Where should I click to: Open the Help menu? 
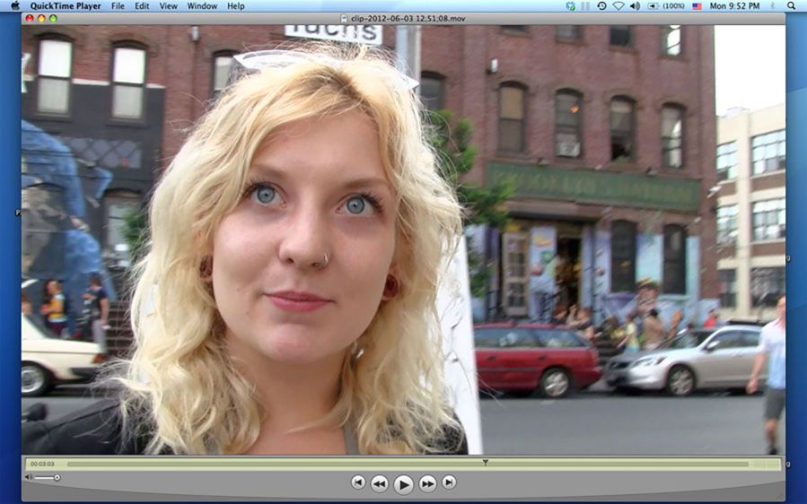point(235,6)
